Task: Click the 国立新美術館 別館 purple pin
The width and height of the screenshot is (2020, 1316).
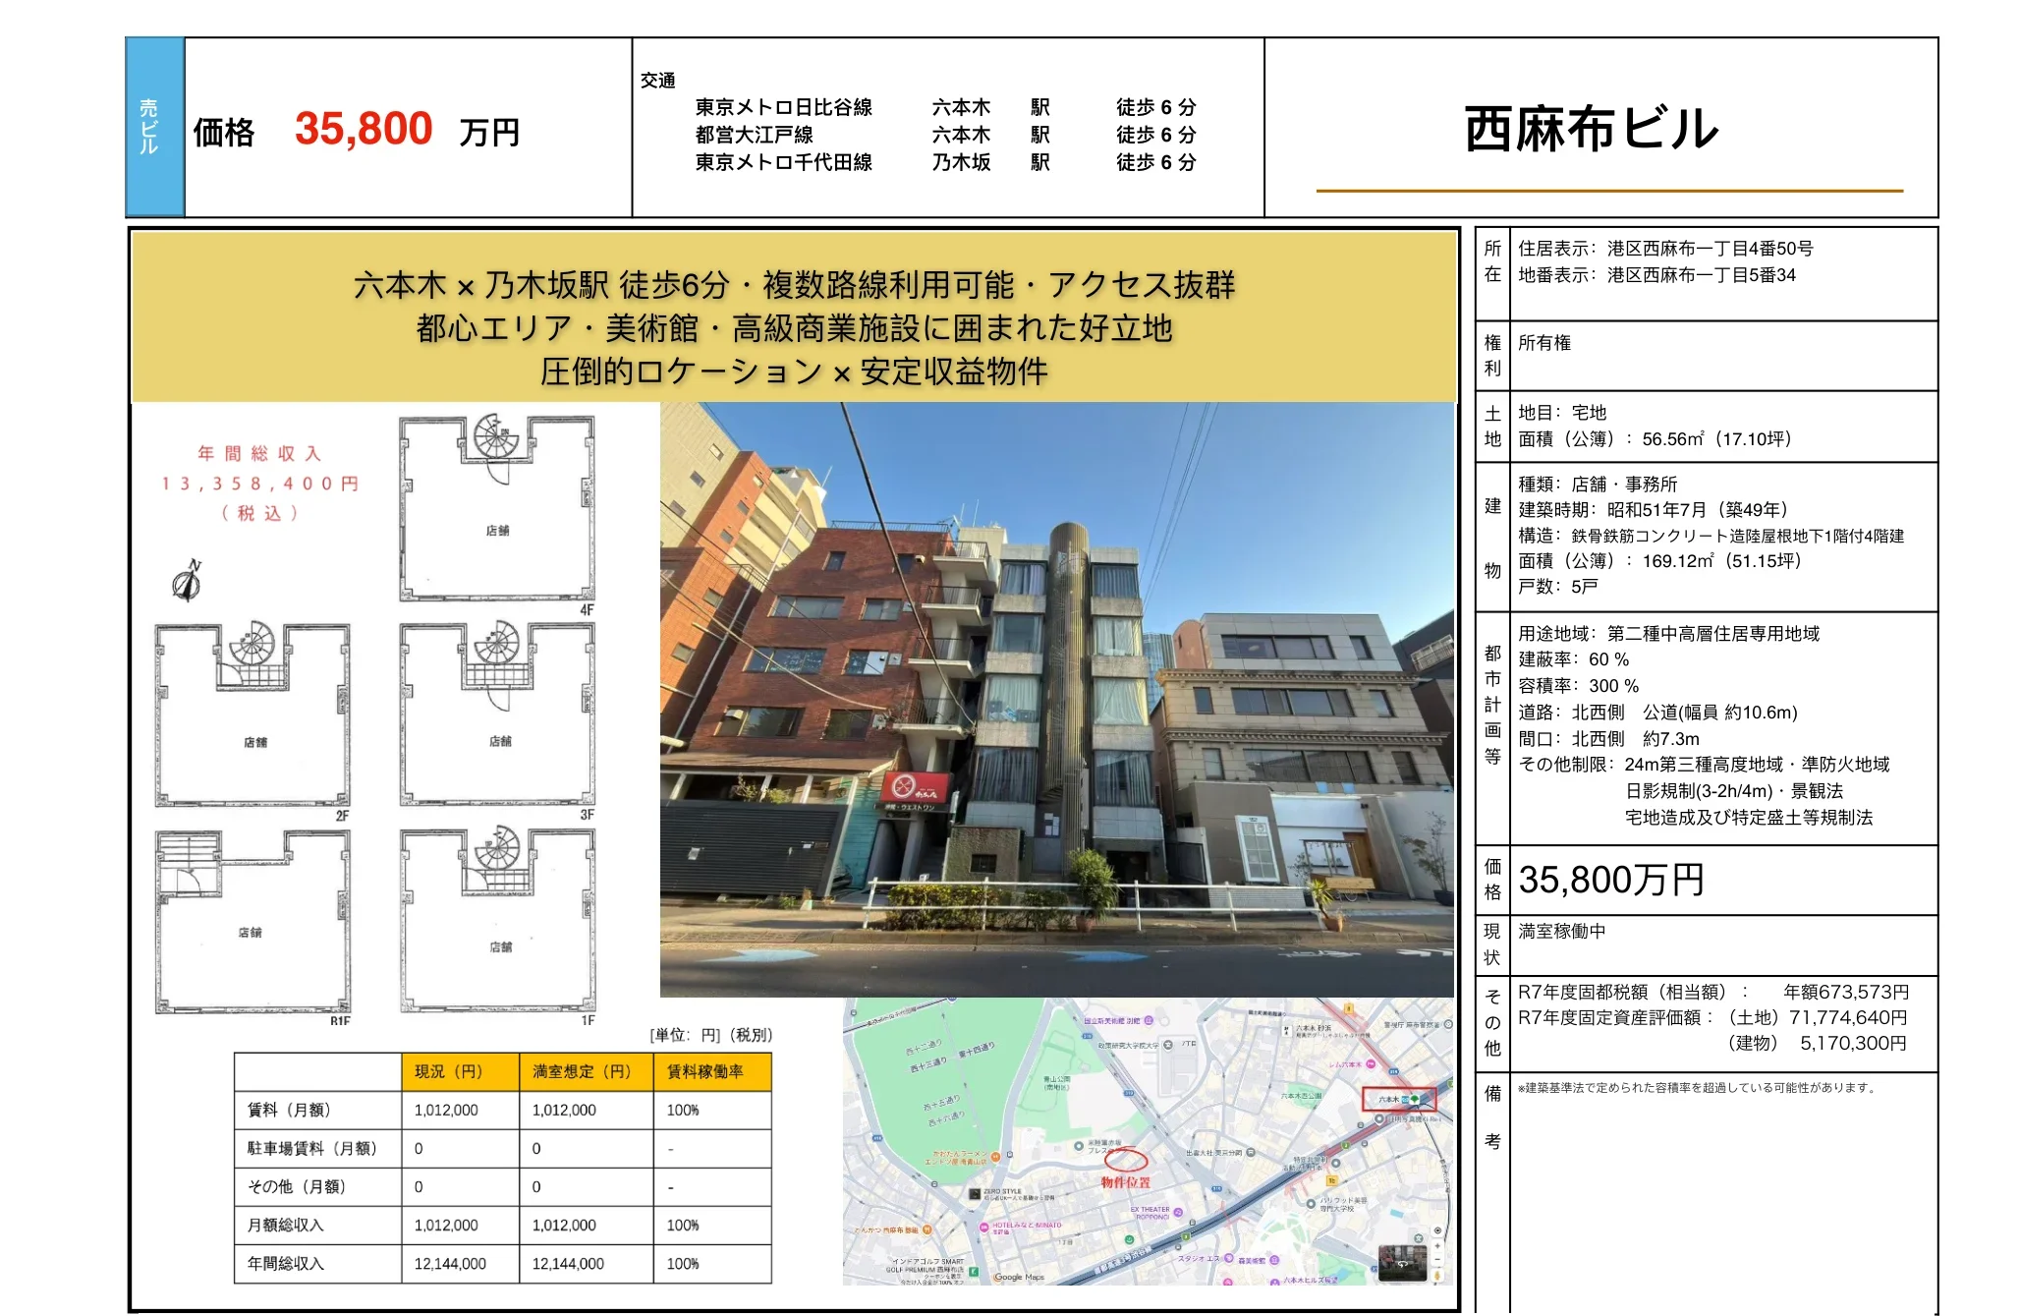Action: click(1149, 1021)
